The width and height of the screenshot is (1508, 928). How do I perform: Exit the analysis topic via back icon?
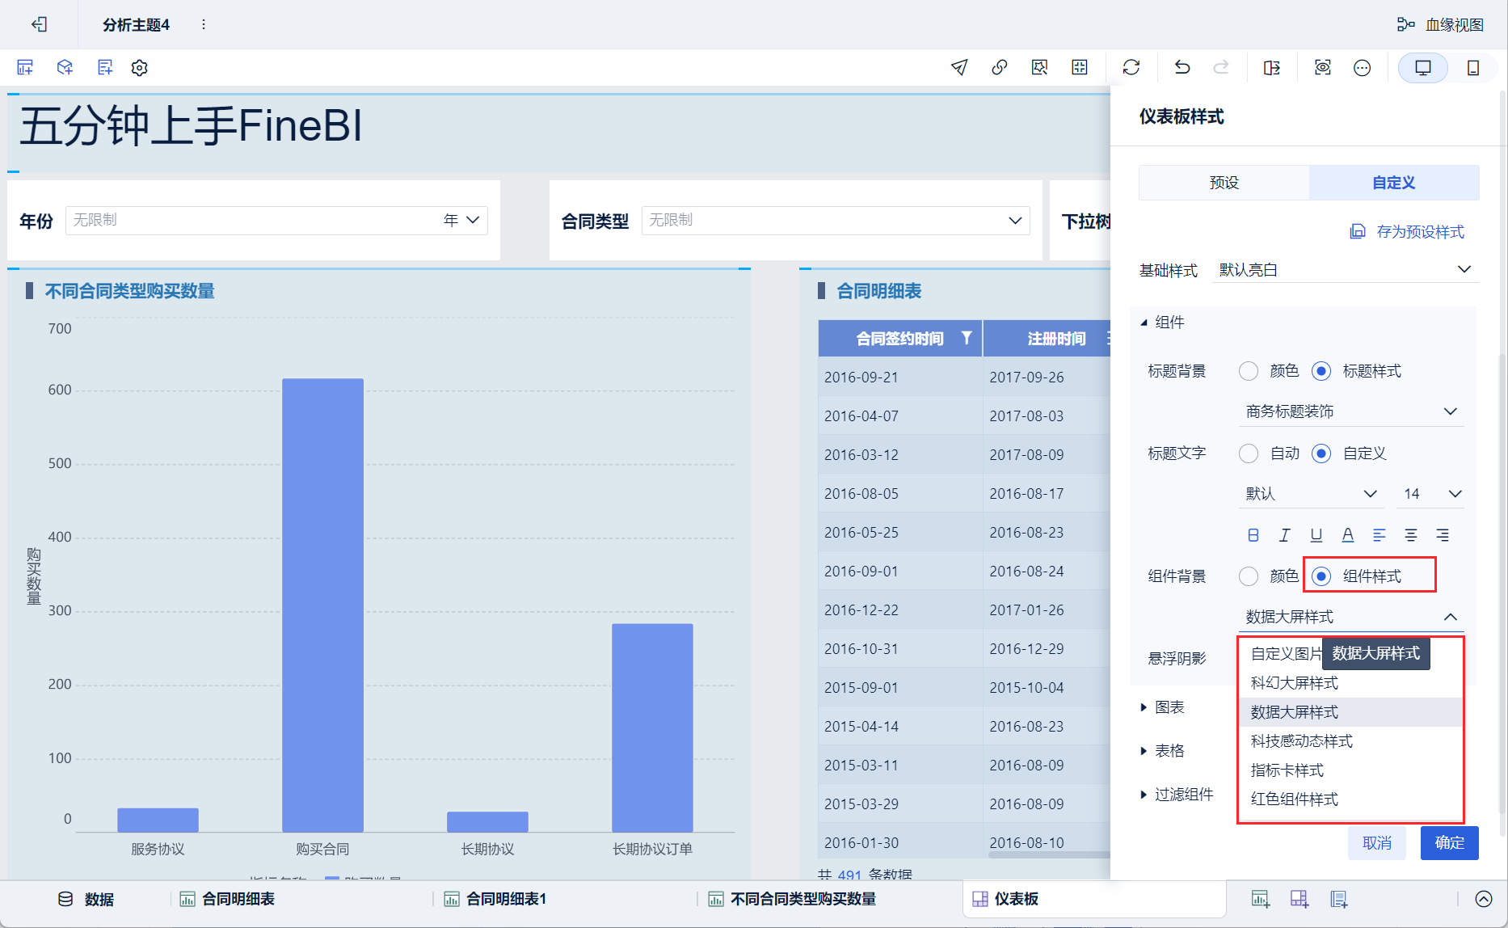(x=39, y=24)
